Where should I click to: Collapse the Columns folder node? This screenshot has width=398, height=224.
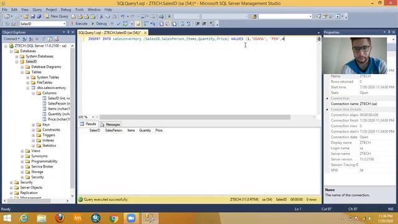point(34,93)
